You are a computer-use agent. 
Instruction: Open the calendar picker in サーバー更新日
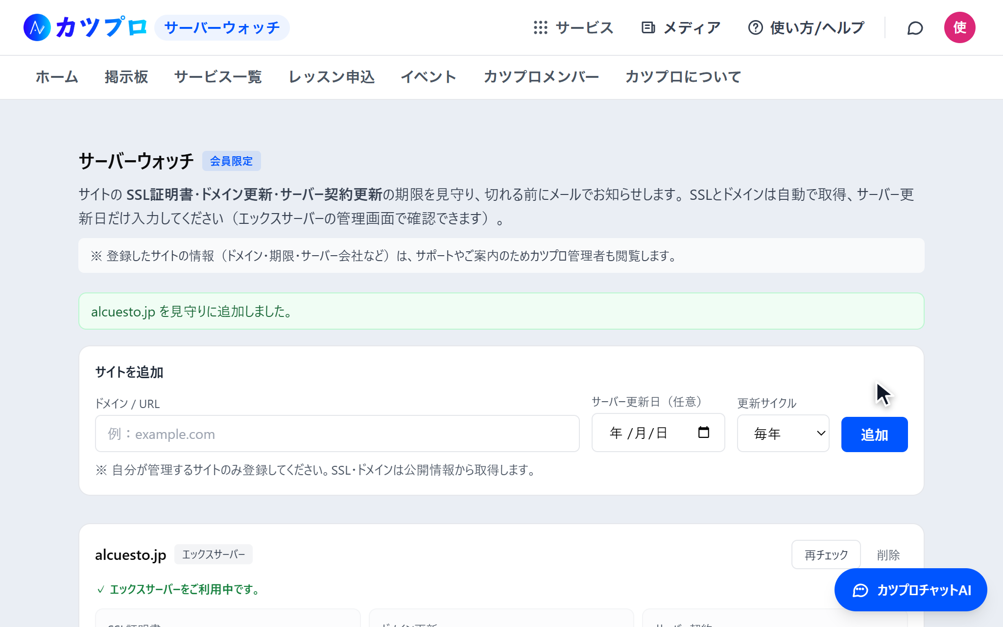704,433
